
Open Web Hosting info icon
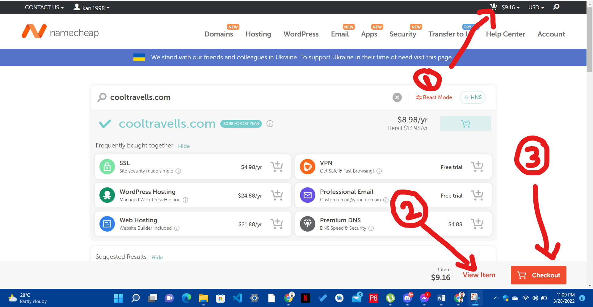[177, 228]
